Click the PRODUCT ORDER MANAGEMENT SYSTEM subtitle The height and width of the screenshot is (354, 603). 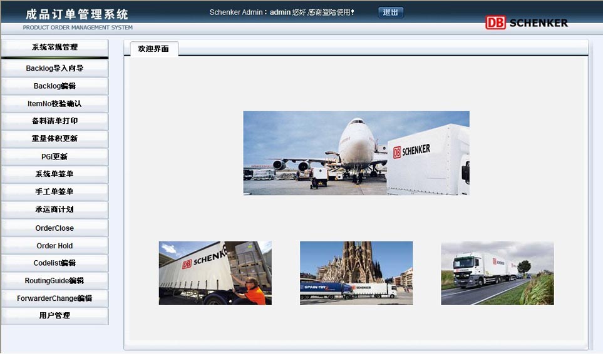pyautogui.click(x=78, y=28)
